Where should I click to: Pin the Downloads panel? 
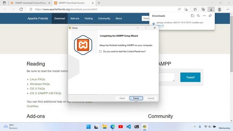coord(210,16)
